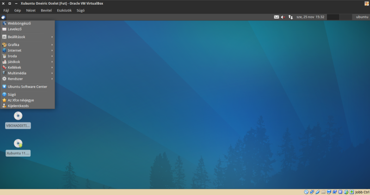The width and height of the screenshot is (370, 195).
Task: Select the VBOXADDITI... disc desktop icon
Action: [x=18, y=116]
